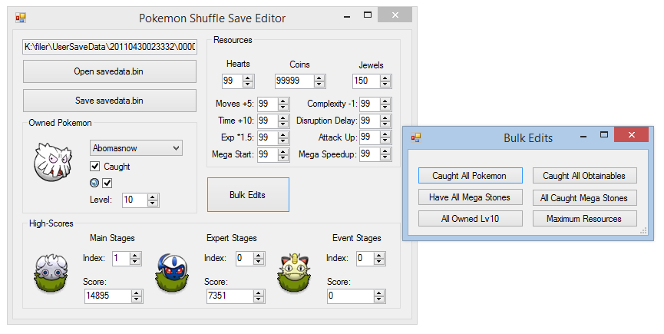Click the Save savedata.bin button

[x=109, y=101]
